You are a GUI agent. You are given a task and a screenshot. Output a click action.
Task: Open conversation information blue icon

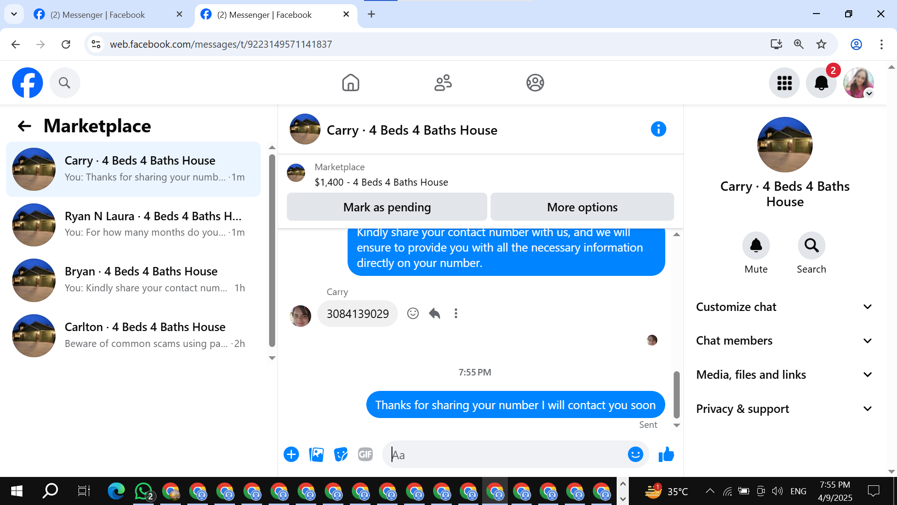click(658, 129)
